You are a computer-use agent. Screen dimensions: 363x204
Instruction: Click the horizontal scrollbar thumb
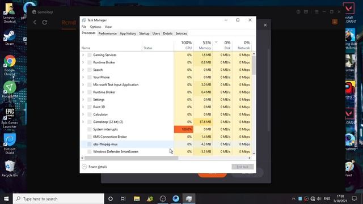(x=131, y=158)
